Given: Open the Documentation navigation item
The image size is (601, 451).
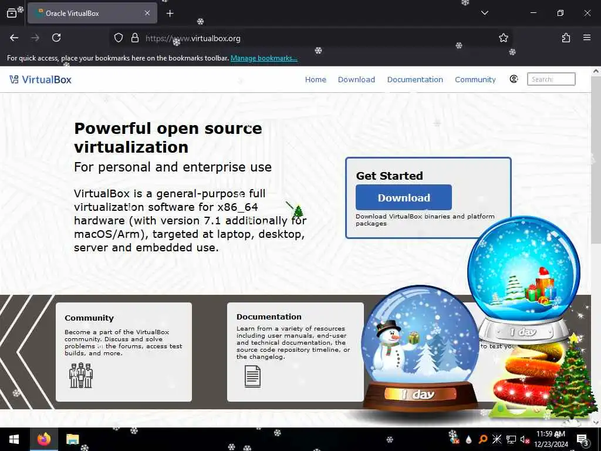Looking at the screenshot, I should point(415,79).
